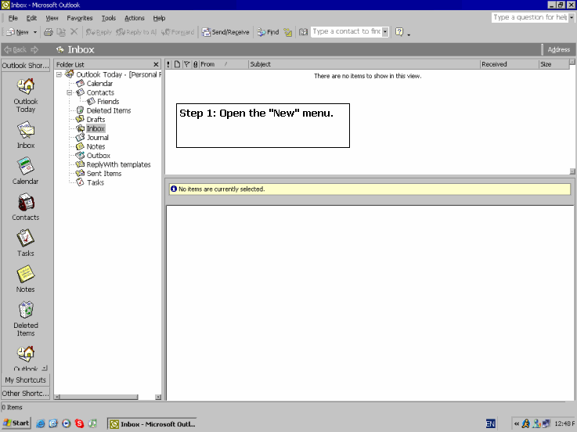Viewport: 577px width, 432px height.
Task: Open the Tools menu
Action: (x=109, y=18)
